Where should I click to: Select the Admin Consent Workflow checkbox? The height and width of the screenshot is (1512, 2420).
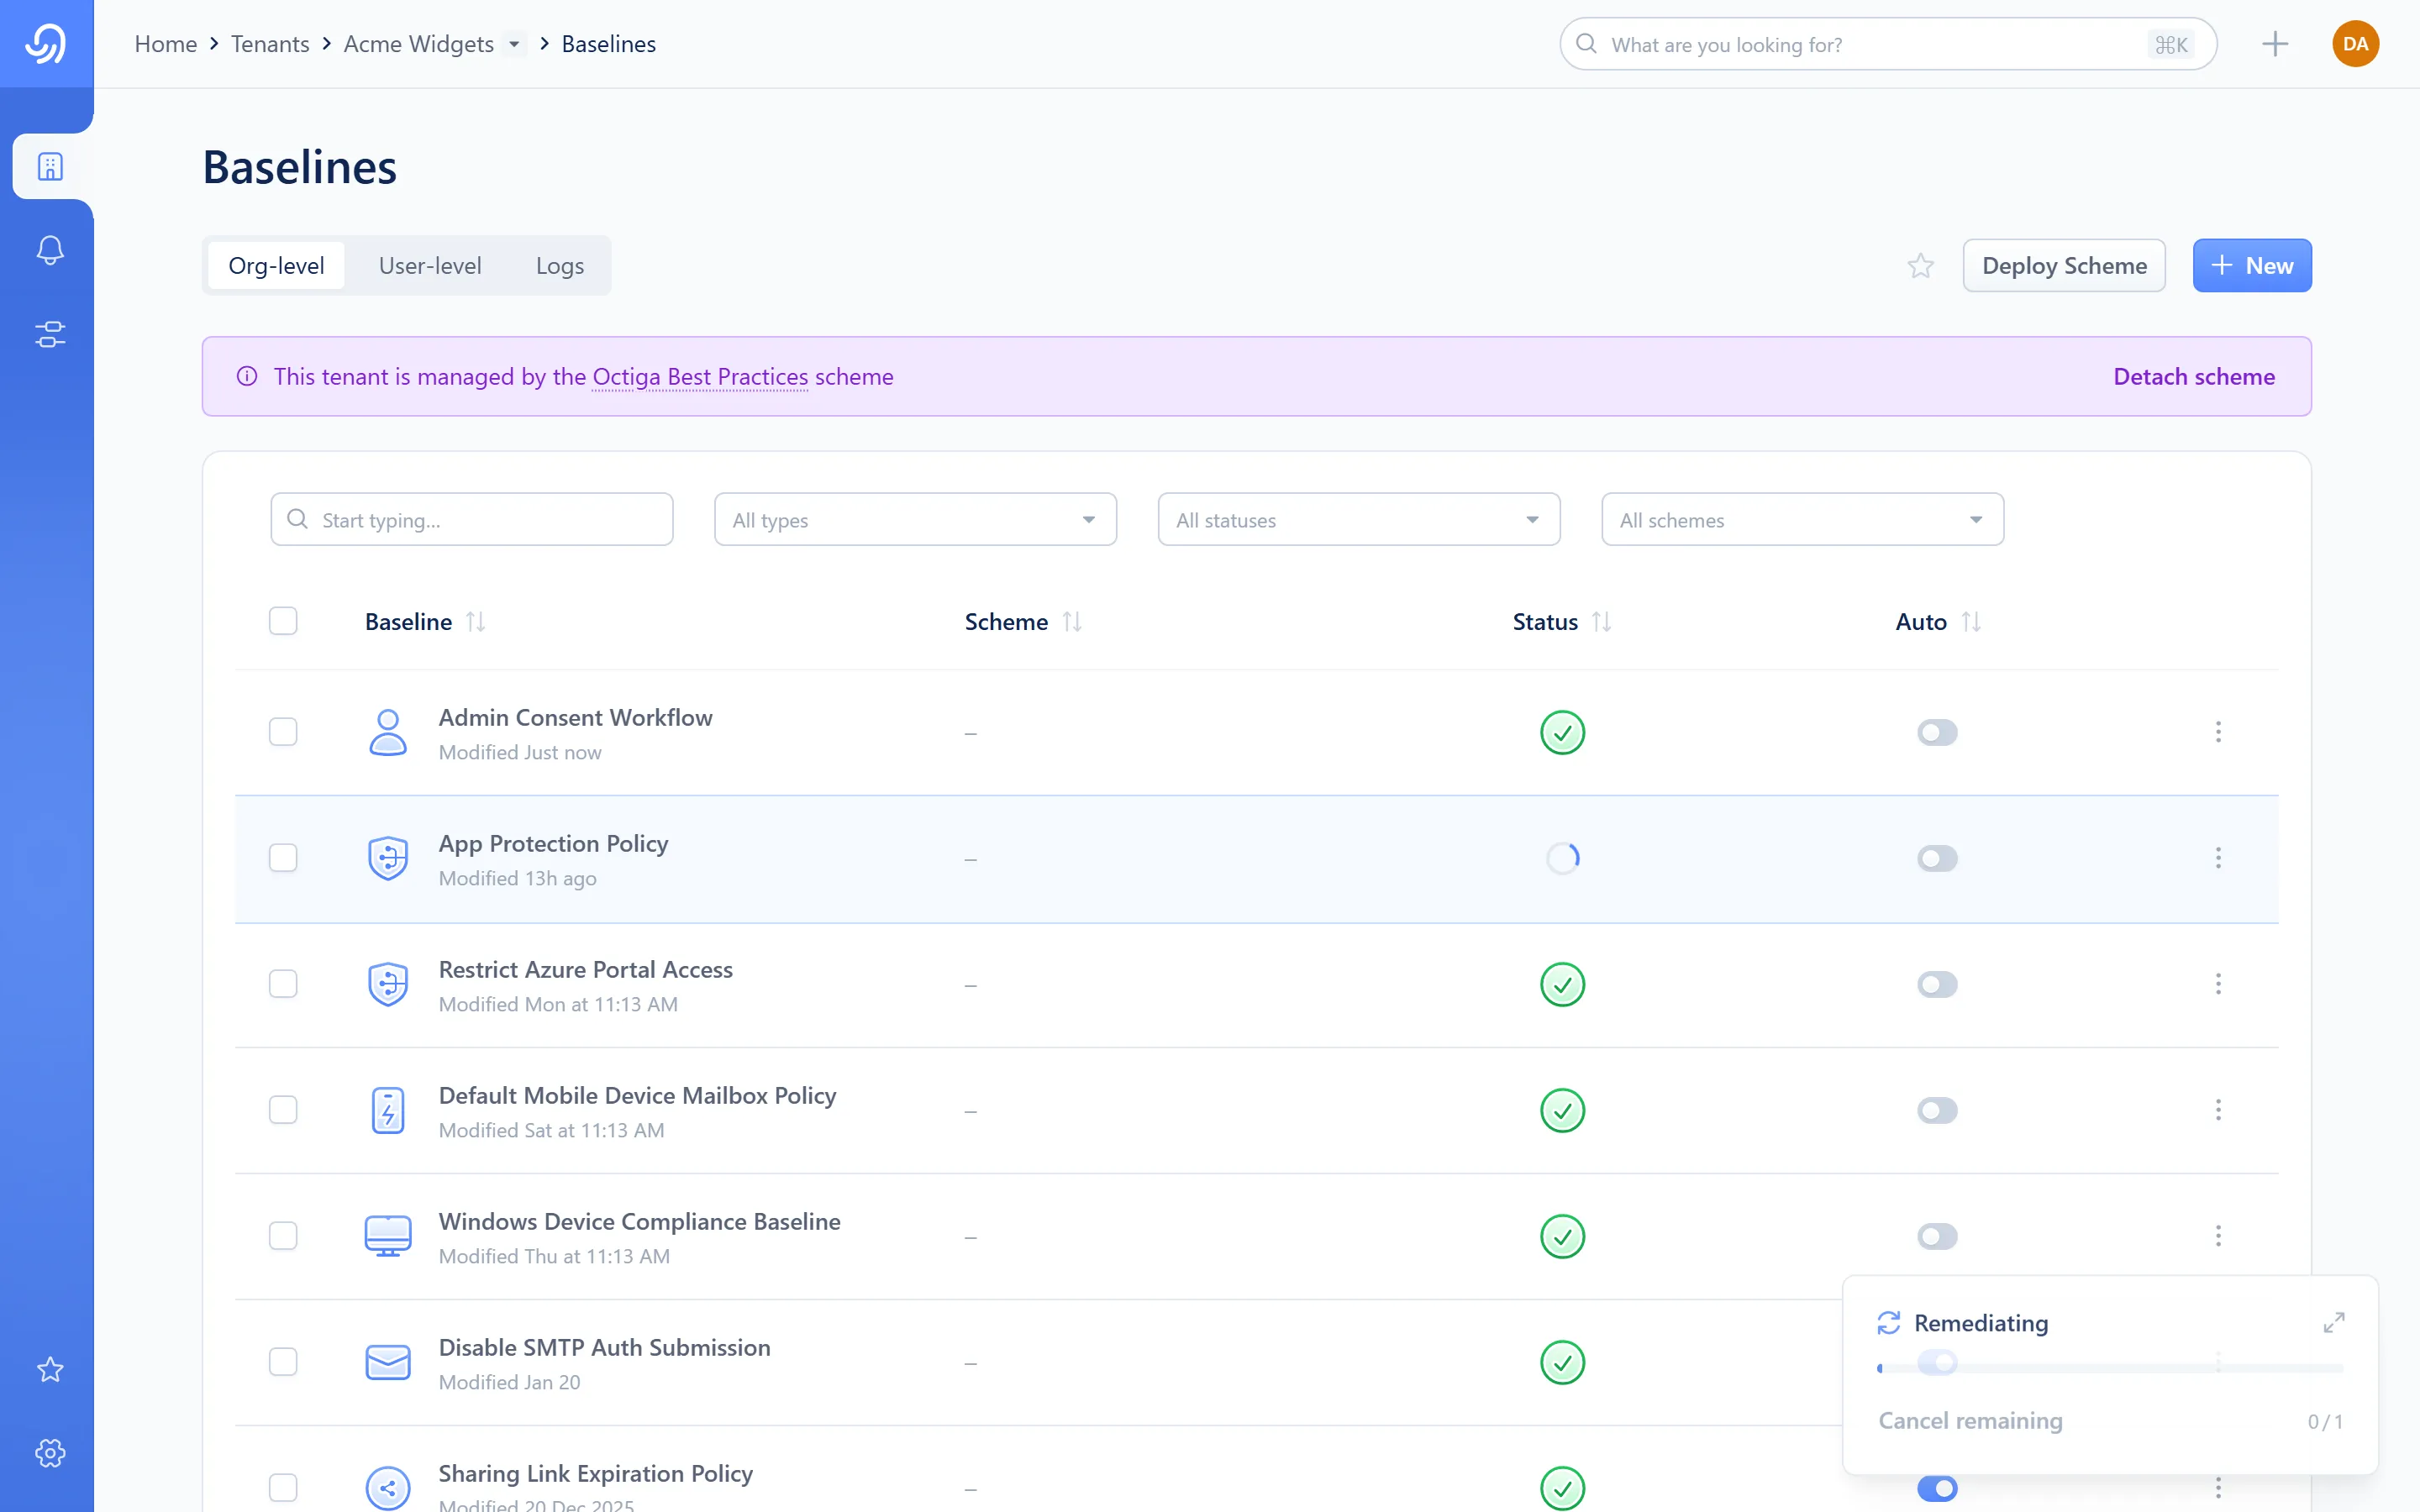283,732
